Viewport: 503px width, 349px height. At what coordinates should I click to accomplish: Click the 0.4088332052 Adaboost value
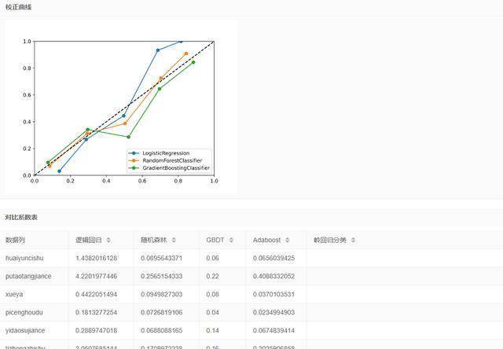coord(274,276)
